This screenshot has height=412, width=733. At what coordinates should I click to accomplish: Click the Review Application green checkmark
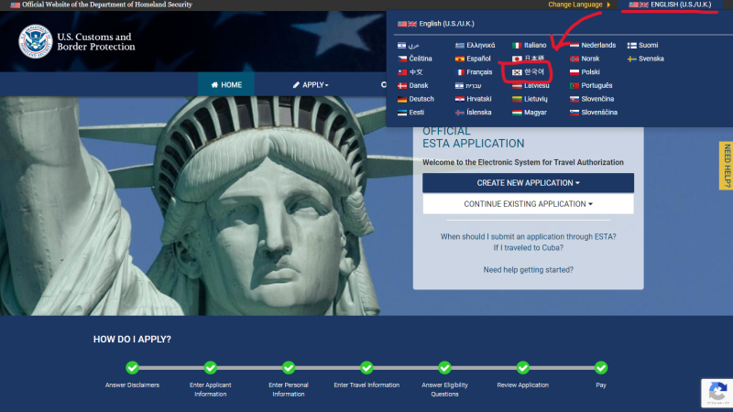[523, 368]
